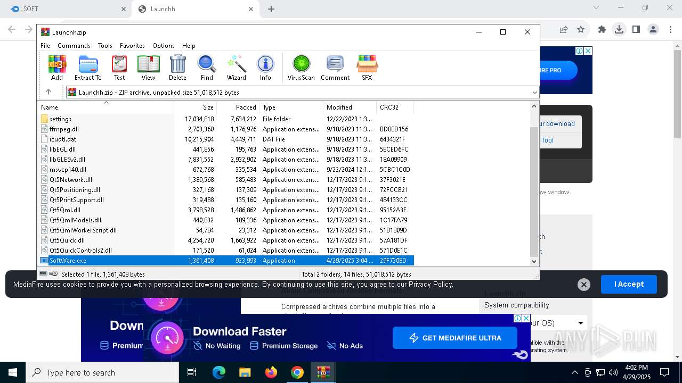Select icudtl.dat in the file list

(226, 139)
